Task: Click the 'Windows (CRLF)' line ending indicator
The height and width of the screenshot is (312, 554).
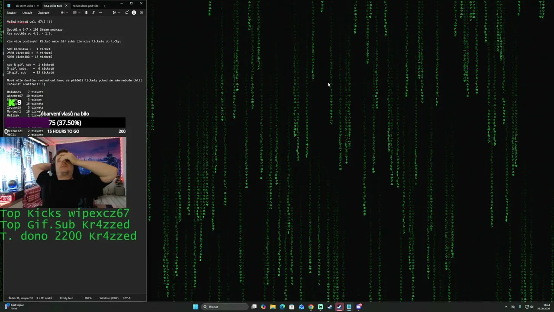Action: [109, 298]
